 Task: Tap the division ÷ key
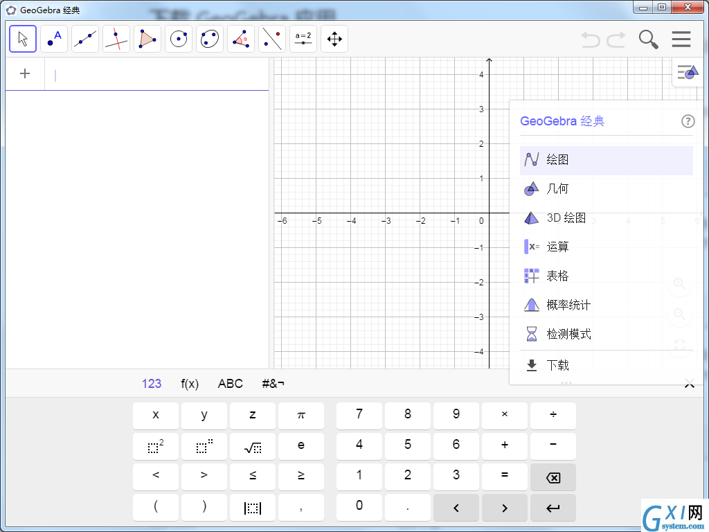(x=553, y=416)
